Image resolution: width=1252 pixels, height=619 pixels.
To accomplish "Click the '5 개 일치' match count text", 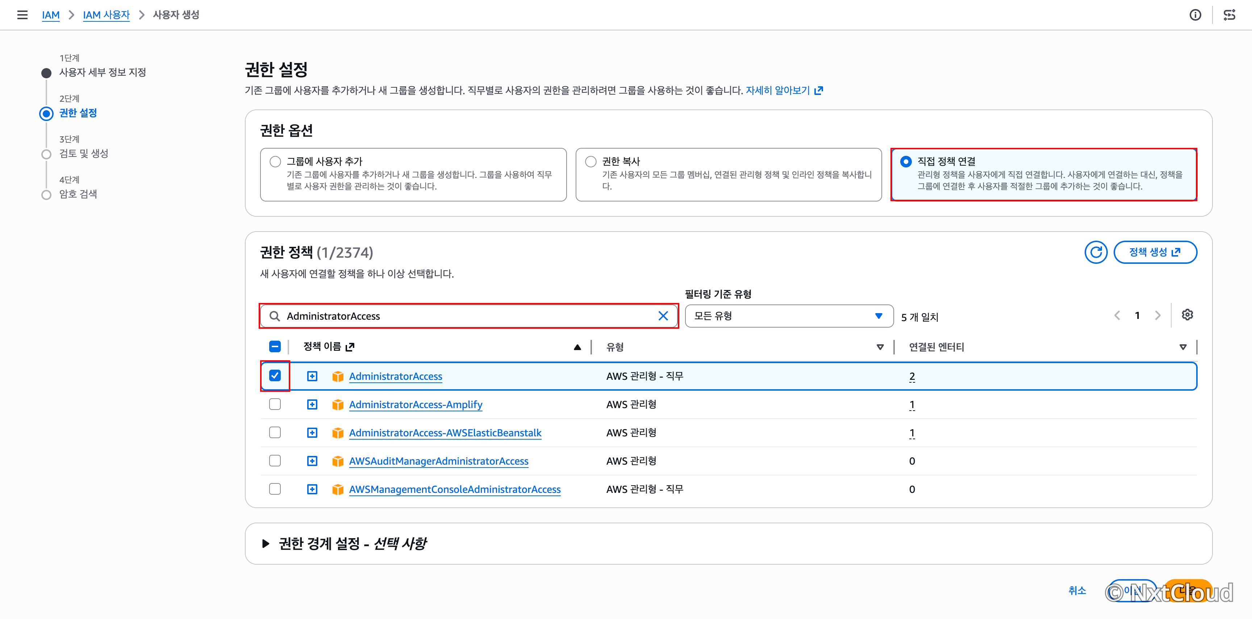I will point(919,317).
